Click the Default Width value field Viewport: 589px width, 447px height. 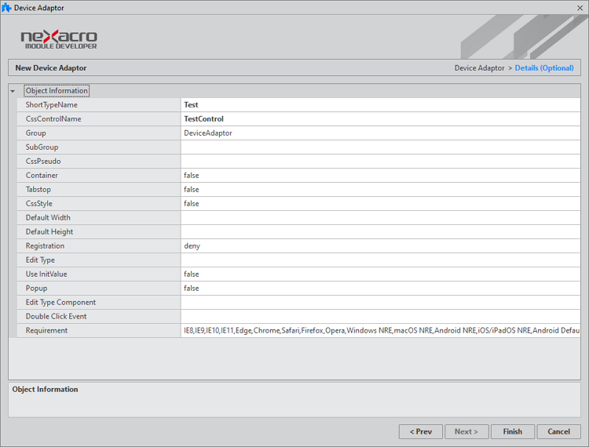pyautogui.click(x=380, y=218)
